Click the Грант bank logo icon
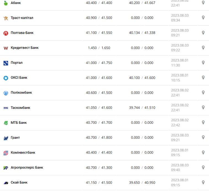The width and height of the screenshot is (209, 193). pos(6,138)
